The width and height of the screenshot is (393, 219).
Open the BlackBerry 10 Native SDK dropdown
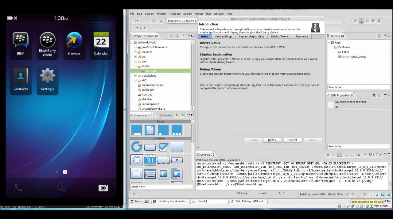[182, 21]
